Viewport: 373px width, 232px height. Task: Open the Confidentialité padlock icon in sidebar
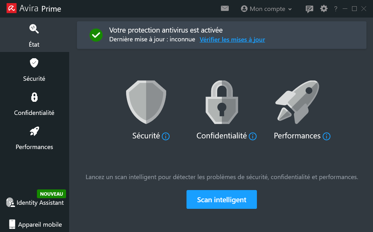click(x=34, y=97)
